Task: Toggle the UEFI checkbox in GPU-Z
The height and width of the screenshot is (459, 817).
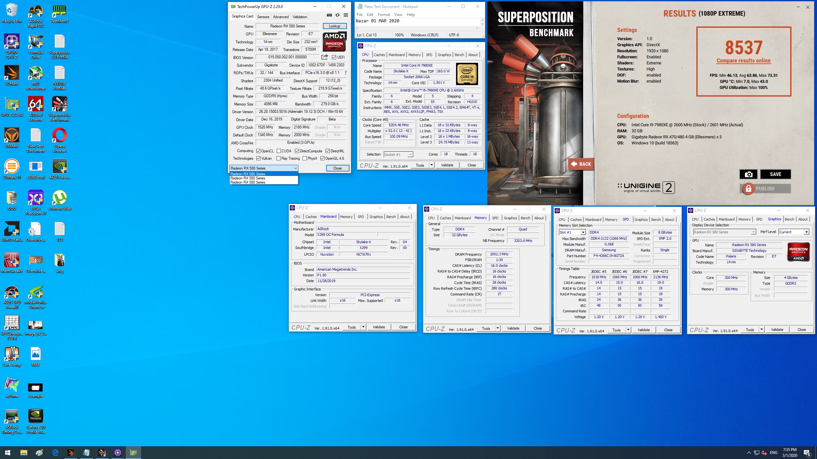Action: [334, 57]
